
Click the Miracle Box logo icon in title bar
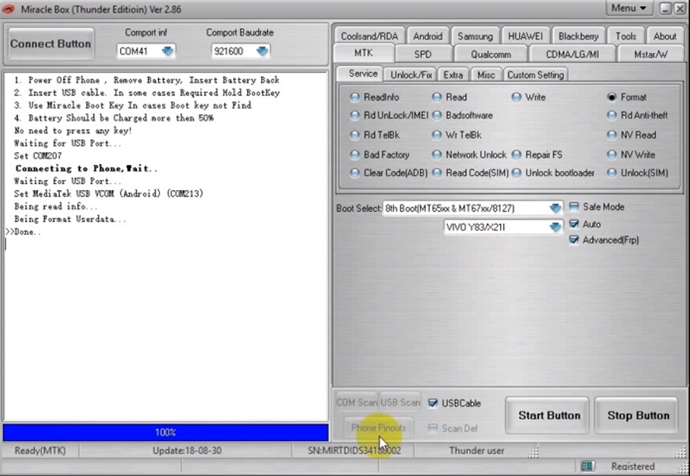click(9, 9)
